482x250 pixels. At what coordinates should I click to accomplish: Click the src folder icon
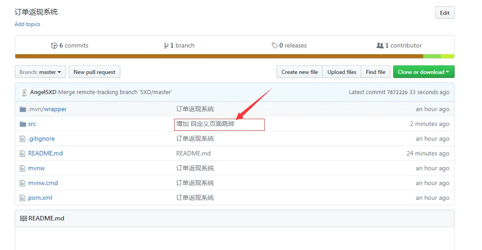coord(23,124)
